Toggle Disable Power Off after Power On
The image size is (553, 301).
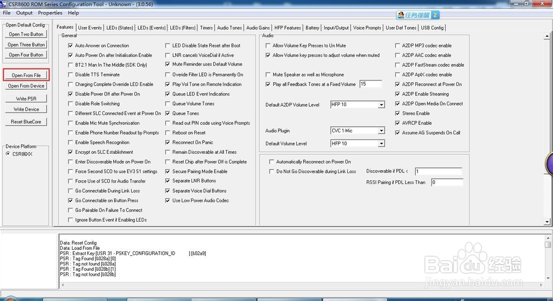coord(70,94)
